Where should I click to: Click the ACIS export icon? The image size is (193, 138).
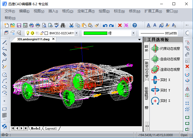coord(25,25)
